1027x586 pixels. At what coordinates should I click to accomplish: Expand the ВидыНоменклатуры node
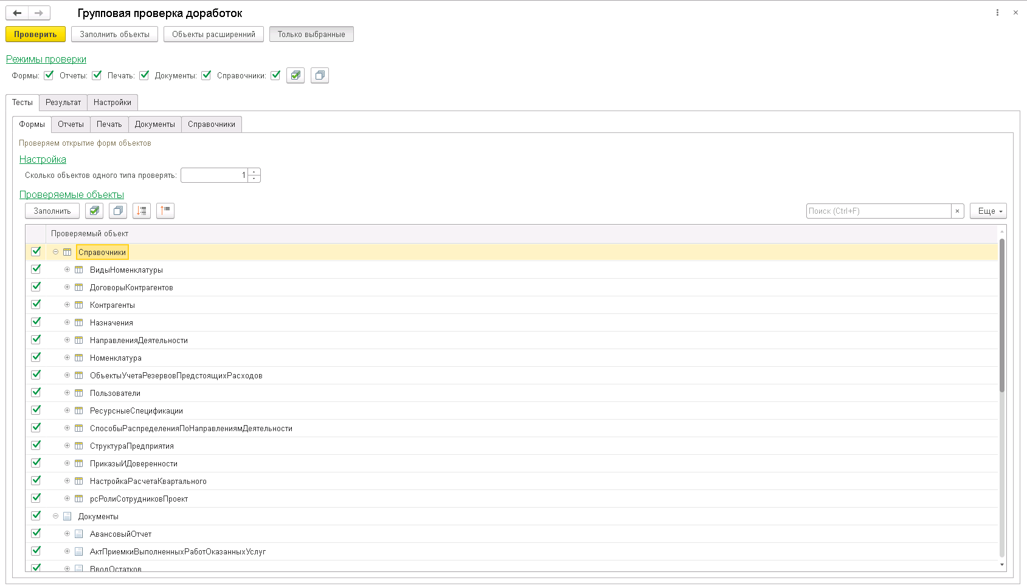point(67,270)
